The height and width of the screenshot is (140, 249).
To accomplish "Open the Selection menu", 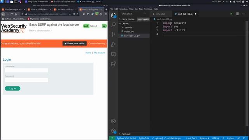I will click(x=123, y=9).
